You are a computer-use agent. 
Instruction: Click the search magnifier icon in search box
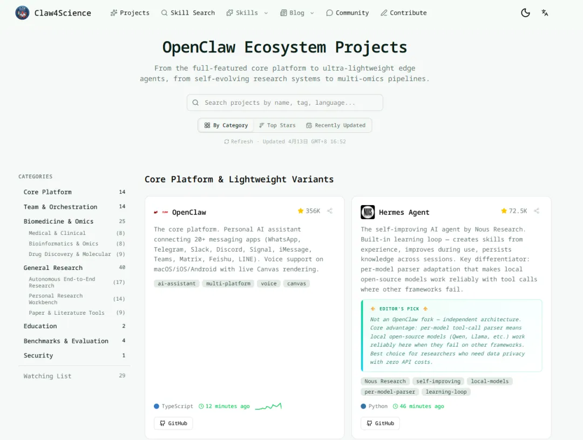click(195, 102)
